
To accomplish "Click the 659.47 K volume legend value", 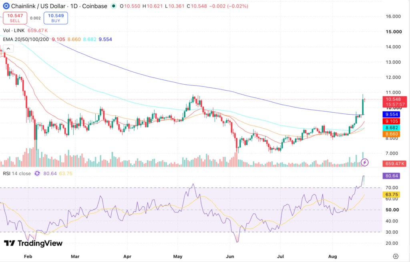I will pyautogui.click(x=38, y=30).
